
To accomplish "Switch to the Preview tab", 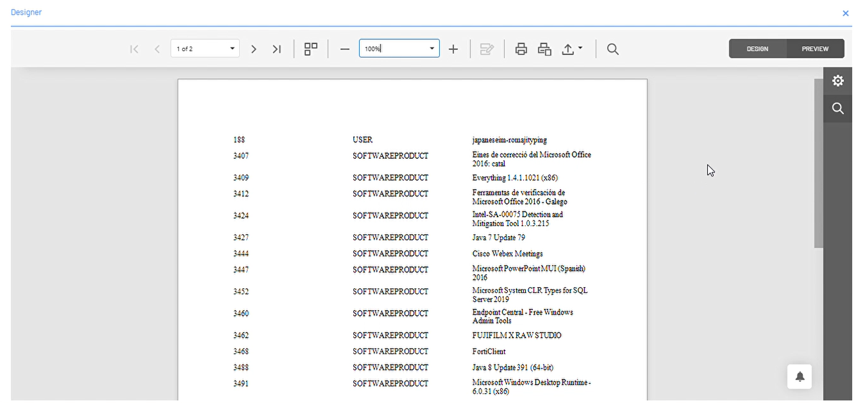I will tap(815, 49).
